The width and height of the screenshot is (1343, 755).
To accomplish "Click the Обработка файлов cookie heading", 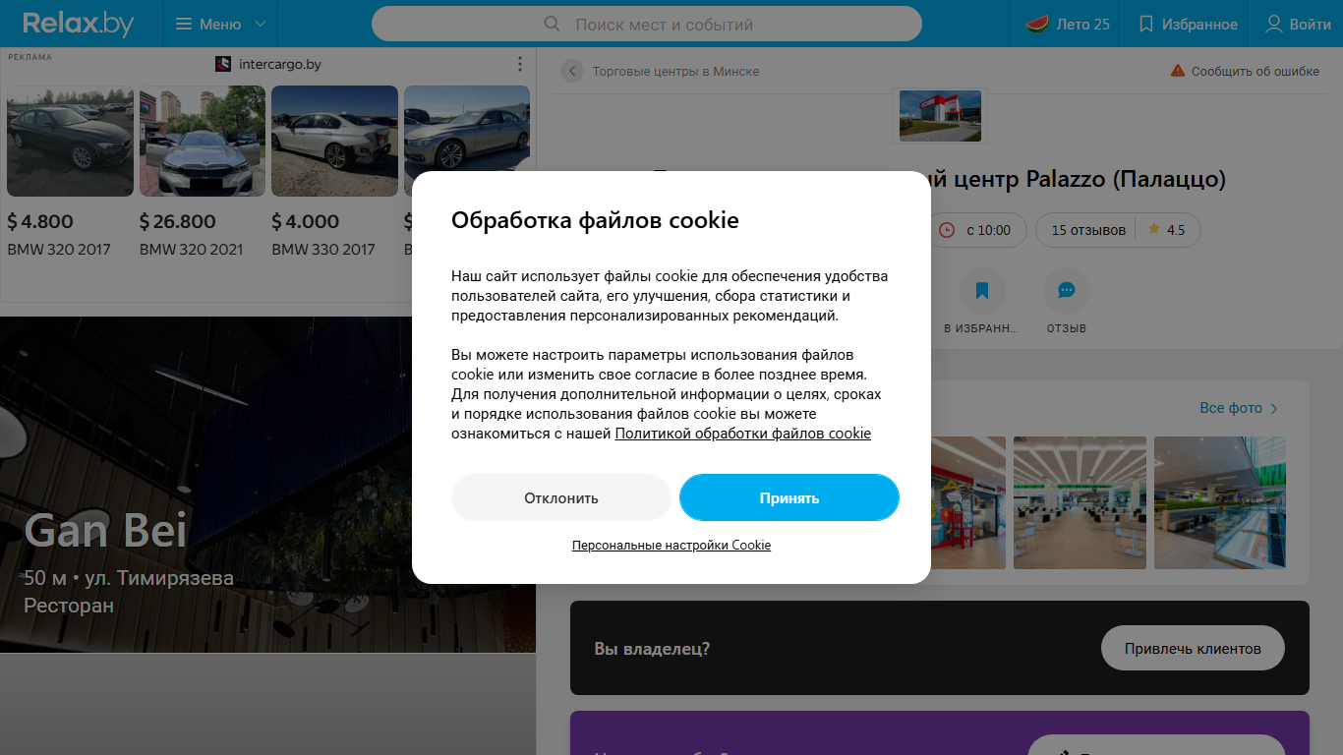I will coord(595,220).
